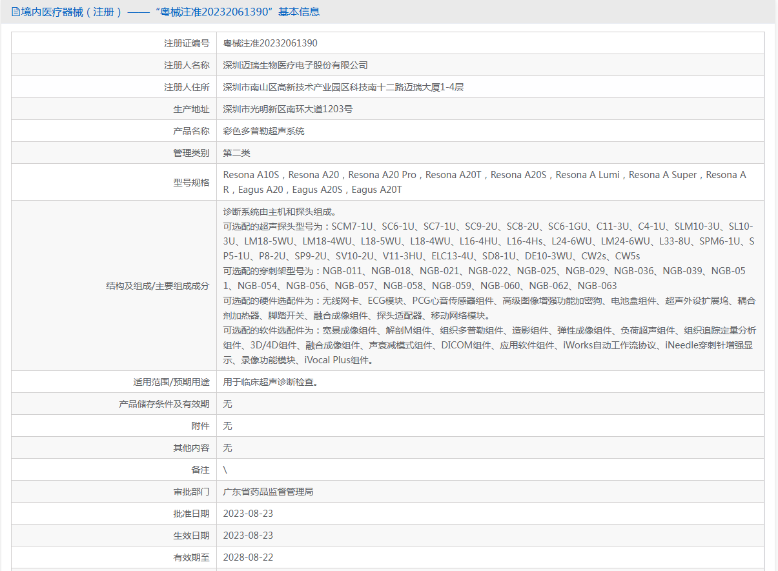Select the backslash value in the 备注 row
The height and width of the screenshot is (571, 778).
pyautogui.click(x=225, y=470)
